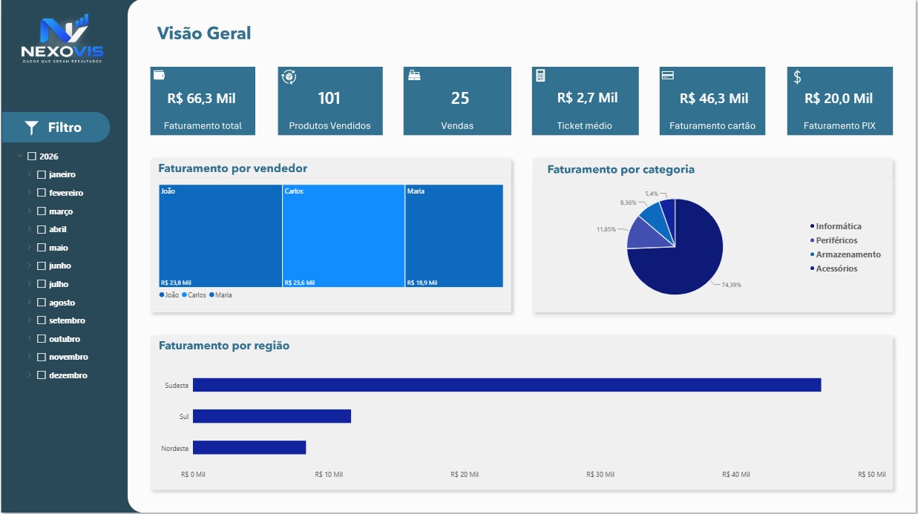Expand the agosto month node
Viewport: 918px width, 514px height.
[x=30, y=303]
